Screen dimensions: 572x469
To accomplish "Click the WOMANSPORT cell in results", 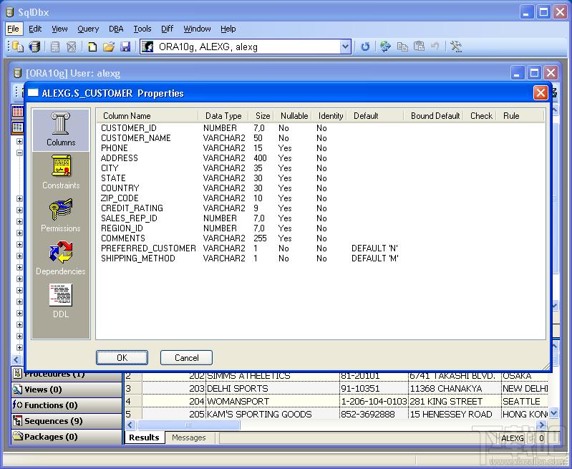I will [x=273, y=402].
